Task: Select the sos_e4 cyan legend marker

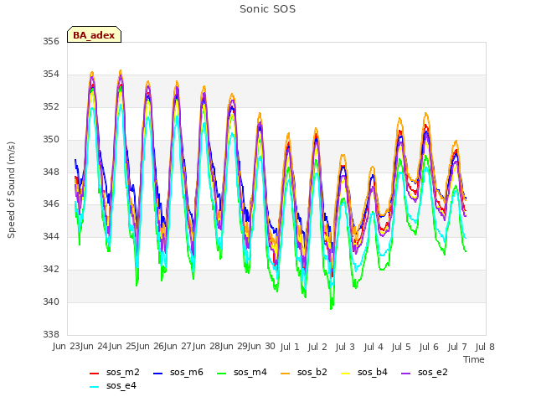Action: click(x=94, y=387)
